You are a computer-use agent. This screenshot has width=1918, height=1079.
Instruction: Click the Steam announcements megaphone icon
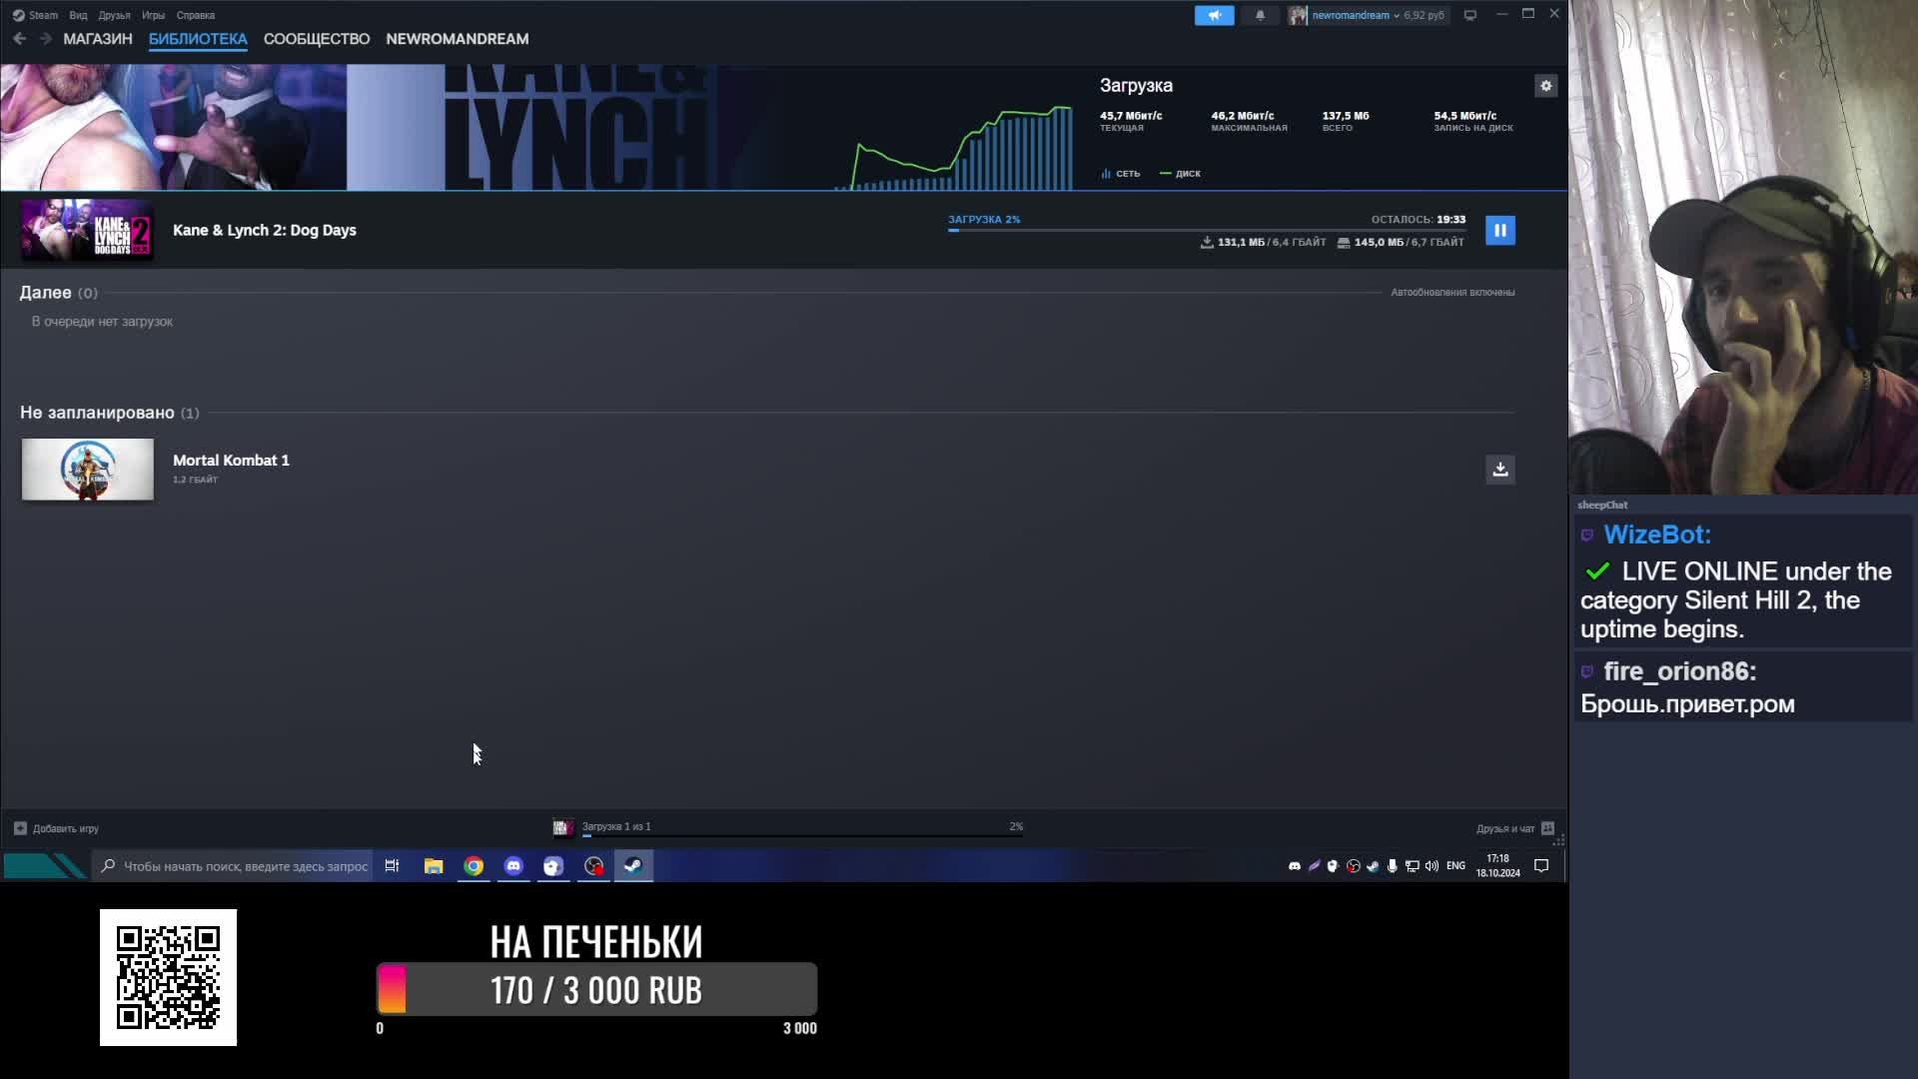(x=1214, y=15)
